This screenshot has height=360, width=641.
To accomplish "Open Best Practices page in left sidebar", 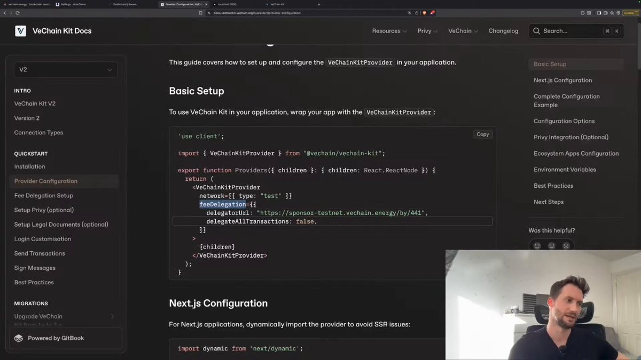I will coord(34,282).
